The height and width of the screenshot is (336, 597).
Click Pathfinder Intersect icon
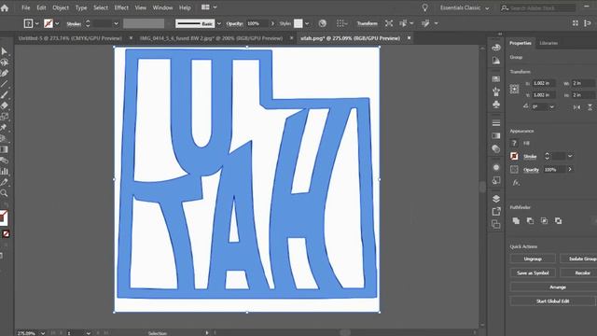(544, 221)
